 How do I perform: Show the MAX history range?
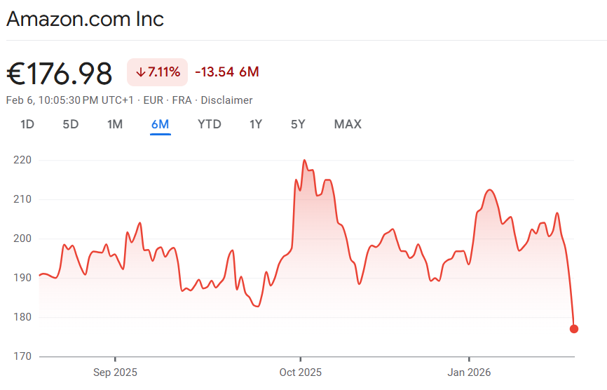348,124
